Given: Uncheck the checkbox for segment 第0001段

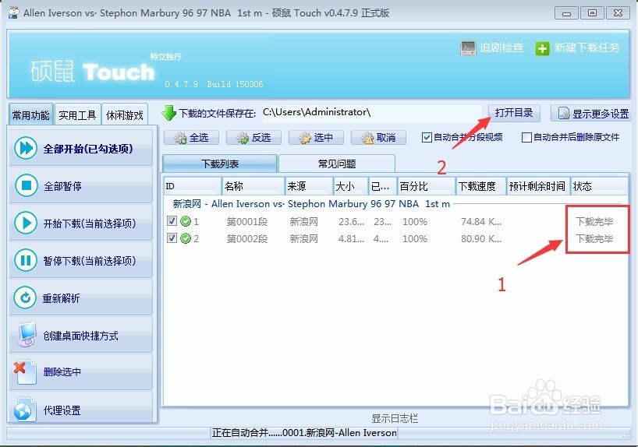Looking at the screenshot, I should (x=172, y=220).
